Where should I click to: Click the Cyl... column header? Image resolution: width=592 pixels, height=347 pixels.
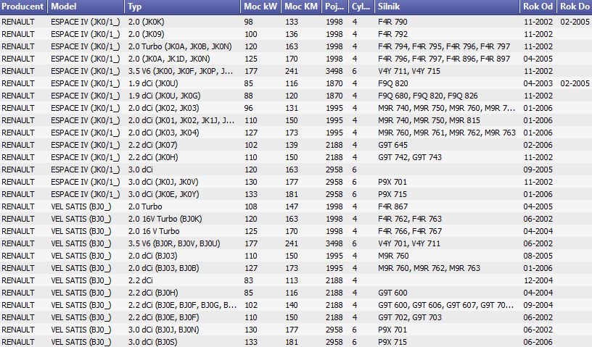361,7
